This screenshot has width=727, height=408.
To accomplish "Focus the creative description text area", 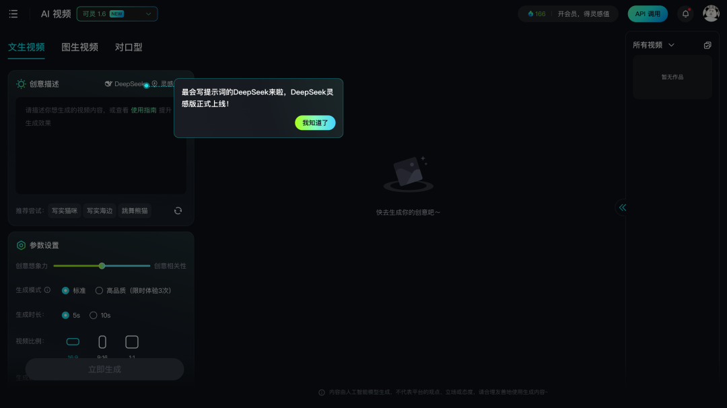I will pos(101,145).
